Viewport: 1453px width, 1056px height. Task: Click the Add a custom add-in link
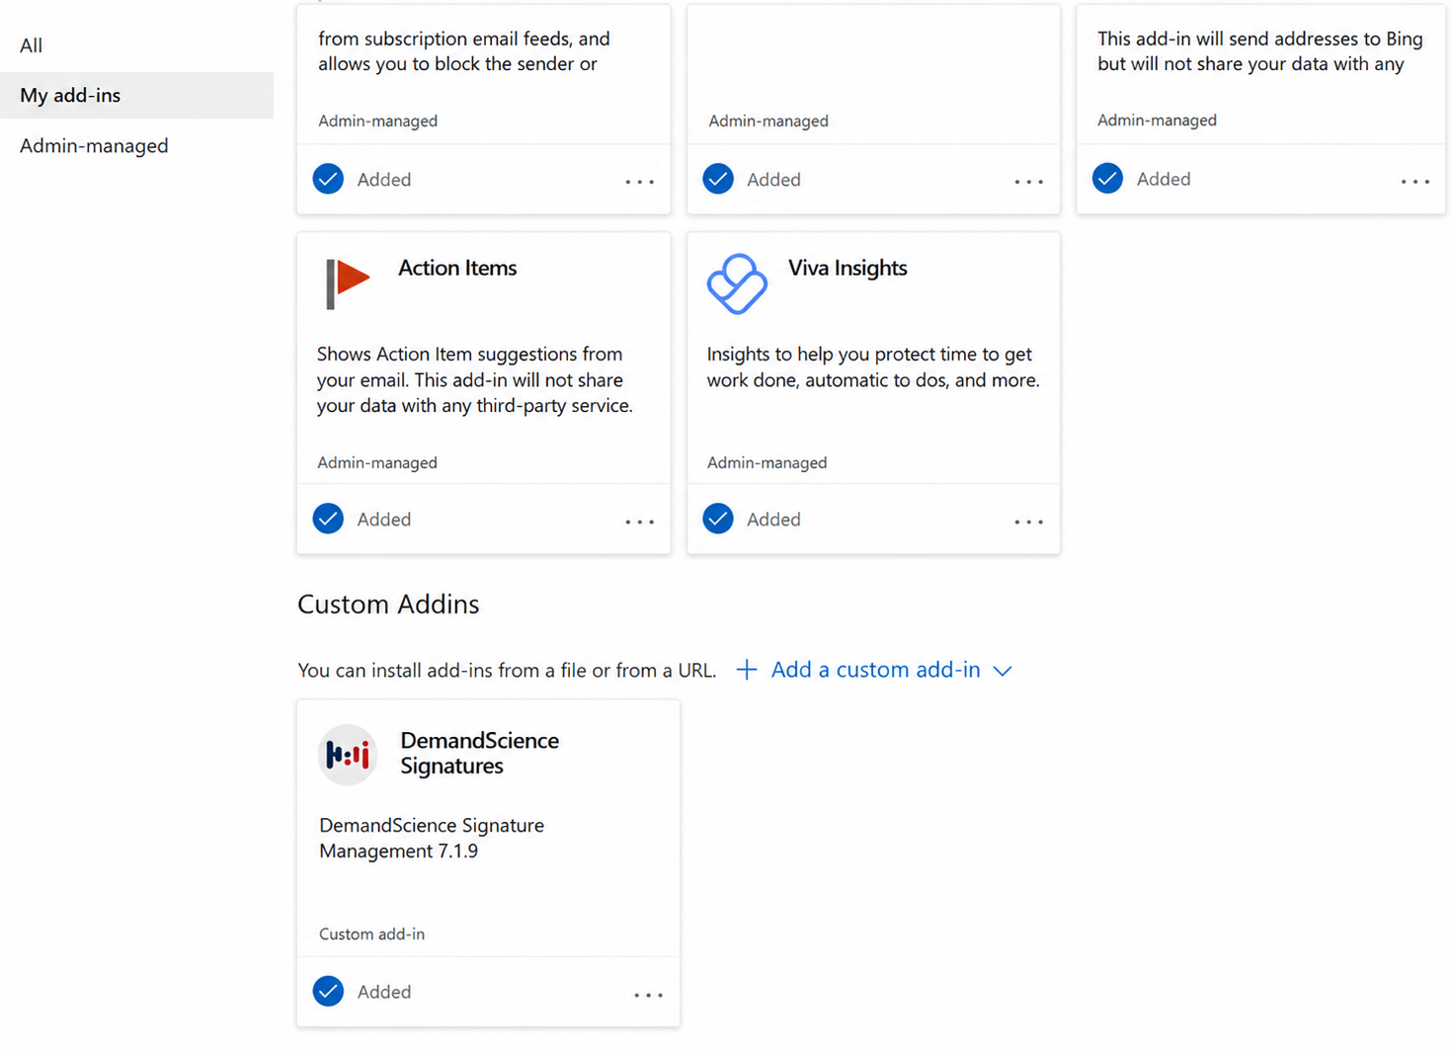coord(875,670)
